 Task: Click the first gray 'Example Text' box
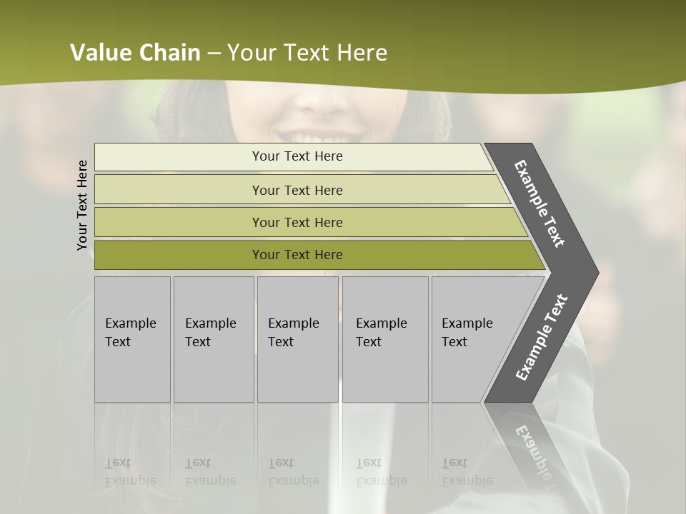click(132, 338)
